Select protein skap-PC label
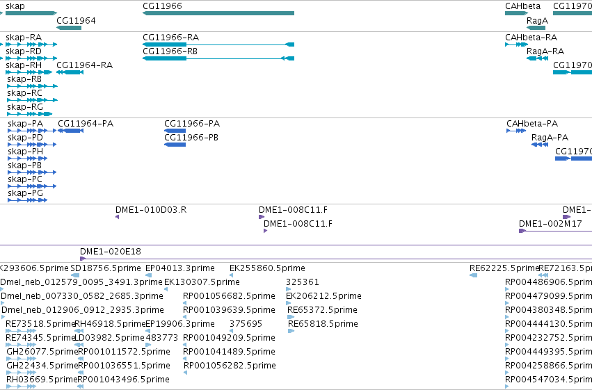 pos(25,179)
